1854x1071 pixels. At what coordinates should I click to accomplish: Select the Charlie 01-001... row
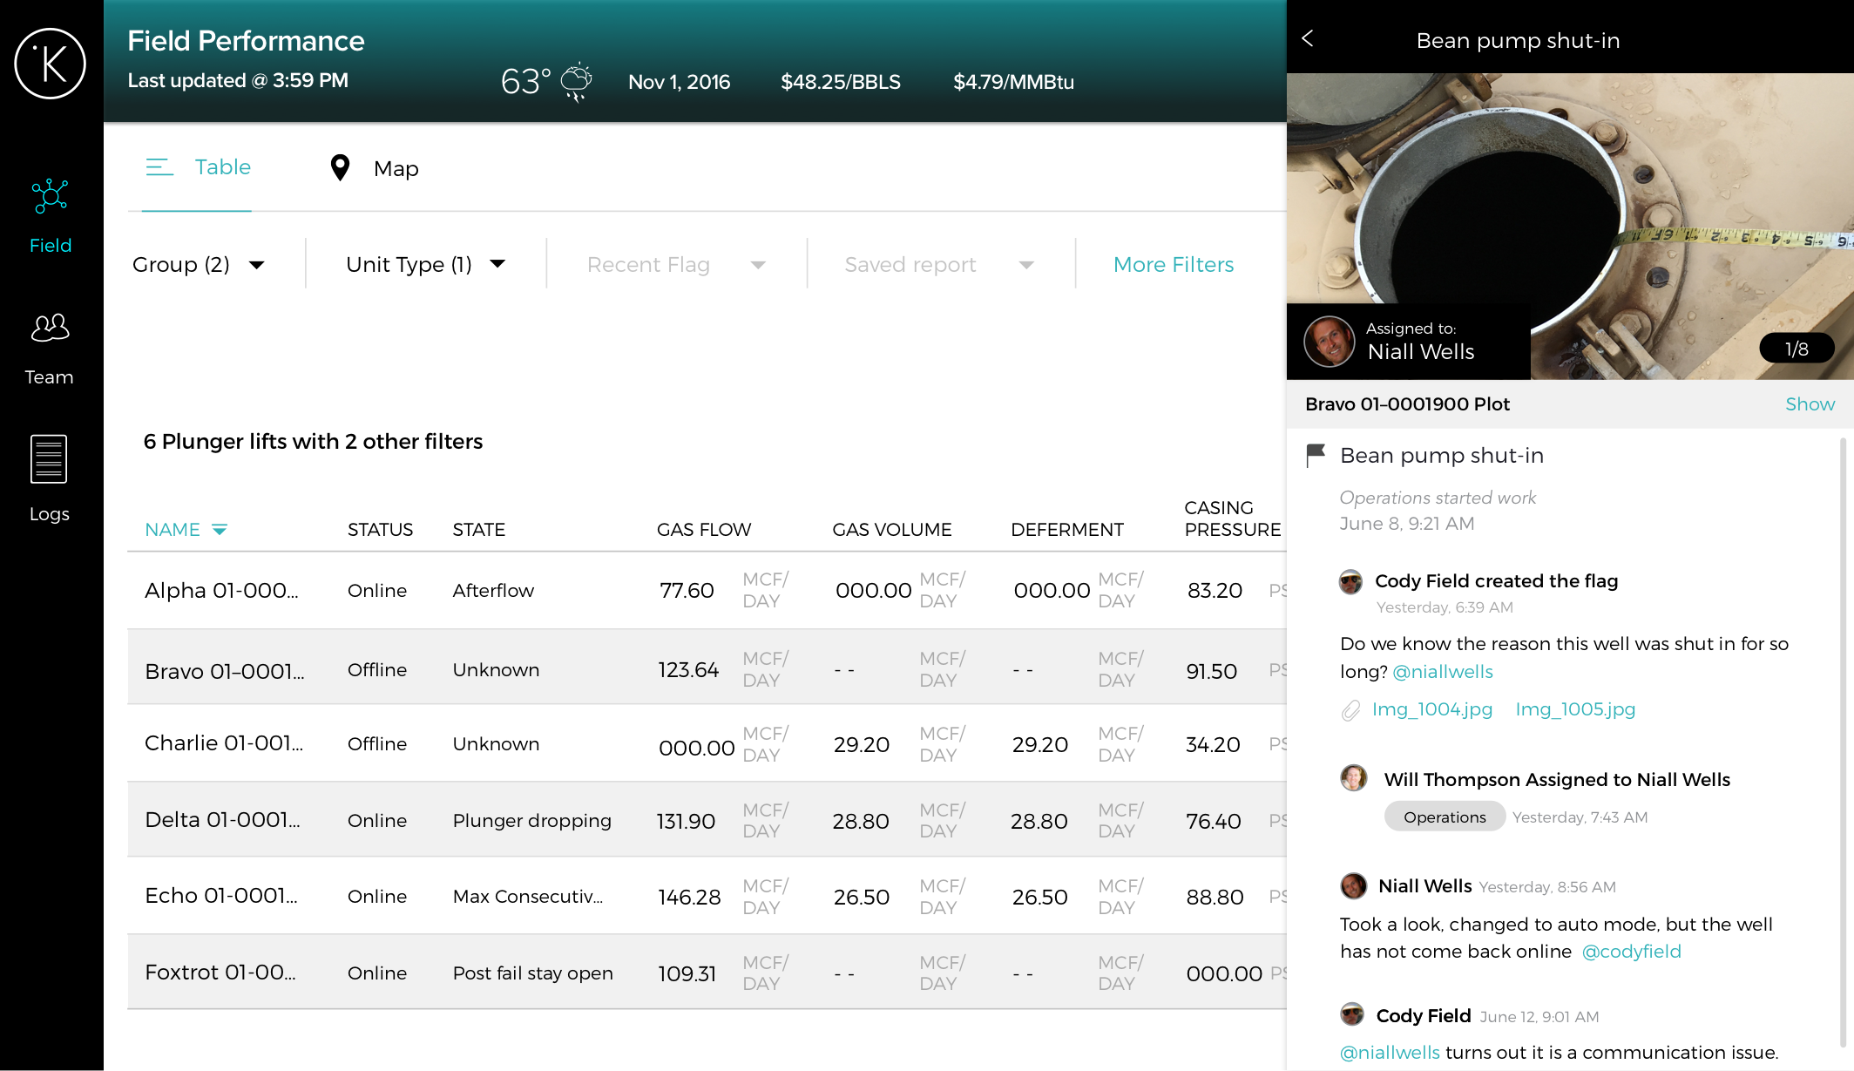coord(707,743)
